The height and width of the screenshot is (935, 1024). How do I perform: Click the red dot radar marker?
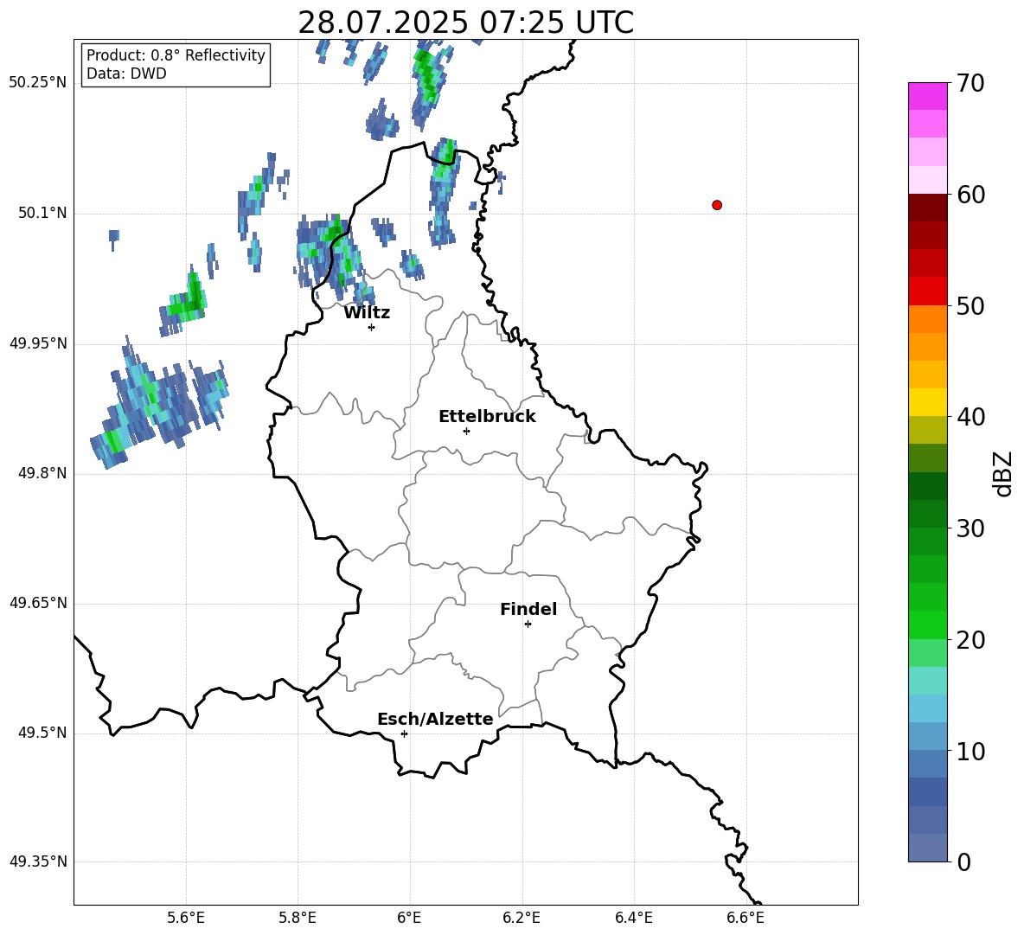tap(717, 205)
